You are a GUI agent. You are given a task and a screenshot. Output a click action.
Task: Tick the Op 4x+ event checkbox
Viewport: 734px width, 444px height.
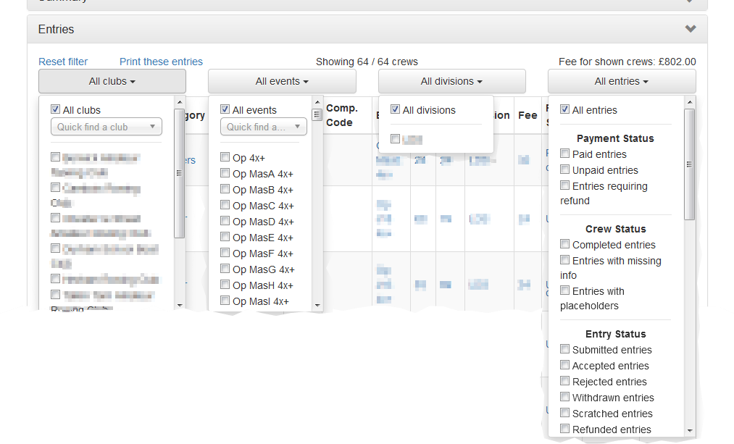pyautogui.click(x=225, y=157)
